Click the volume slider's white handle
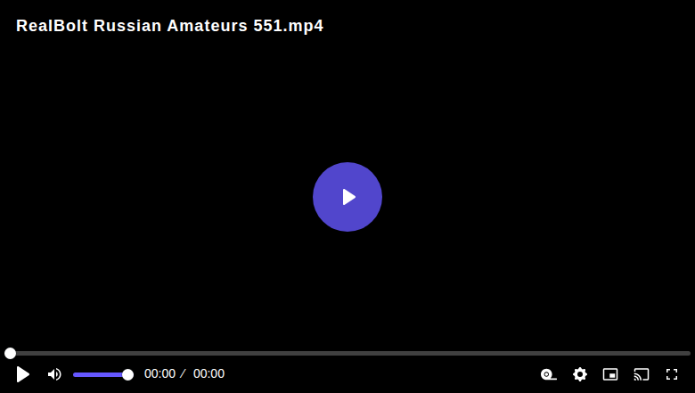 [127, 375]
